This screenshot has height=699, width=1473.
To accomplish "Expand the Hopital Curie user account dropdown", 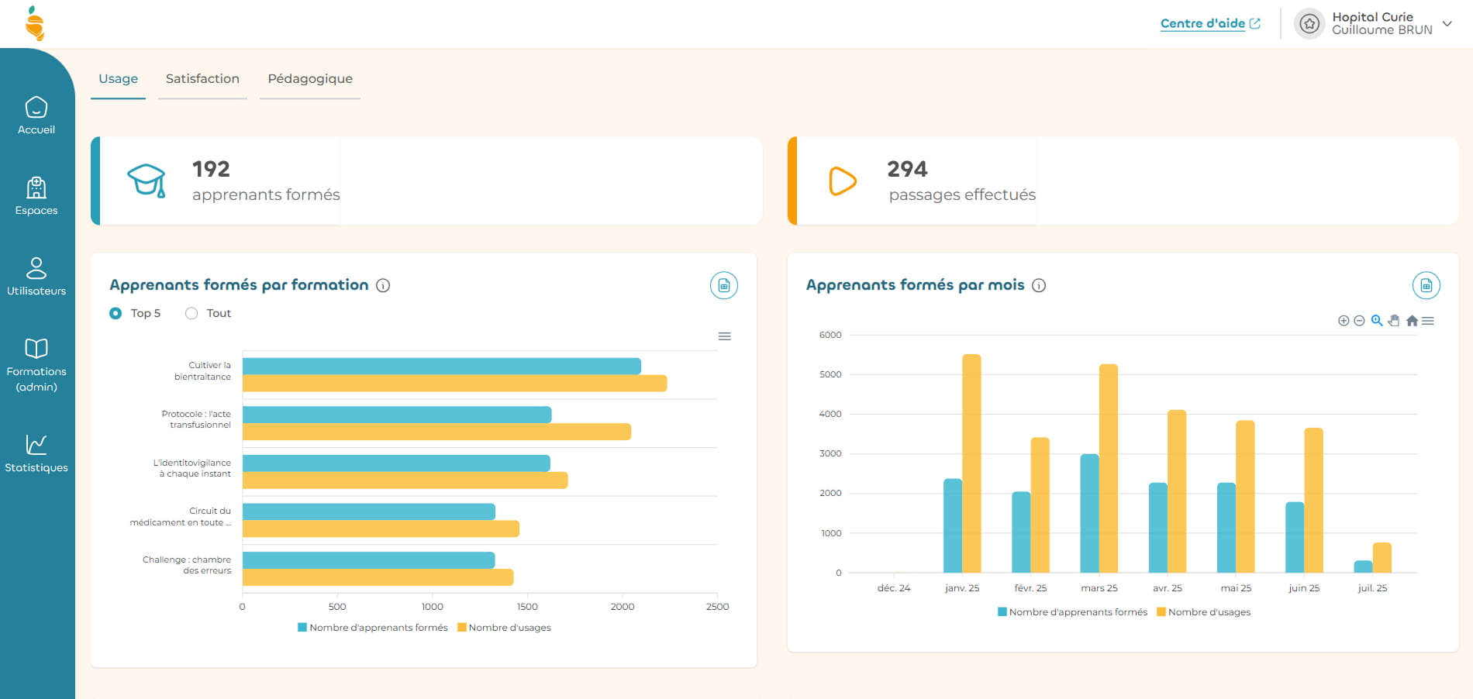I will 1447,24.
